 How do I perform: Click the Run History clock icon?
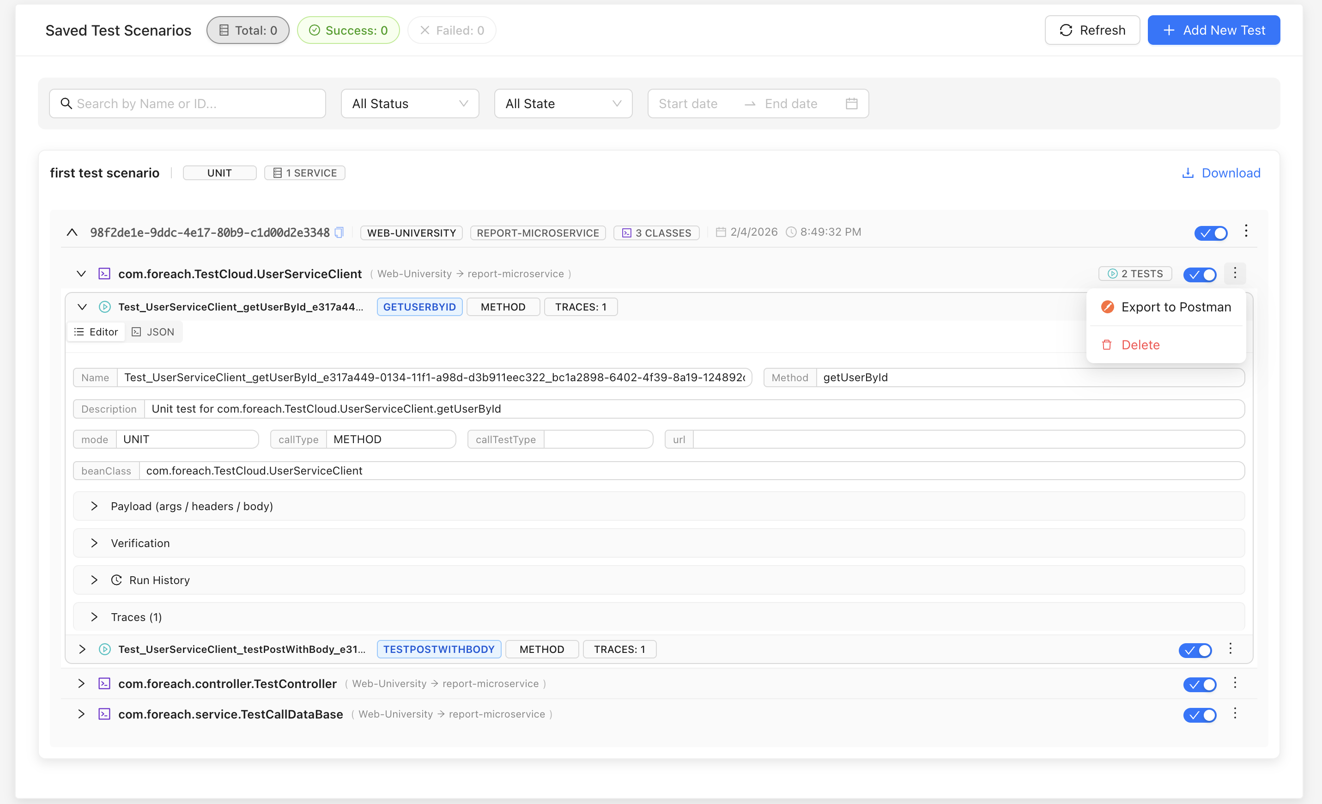pos(116,579)
